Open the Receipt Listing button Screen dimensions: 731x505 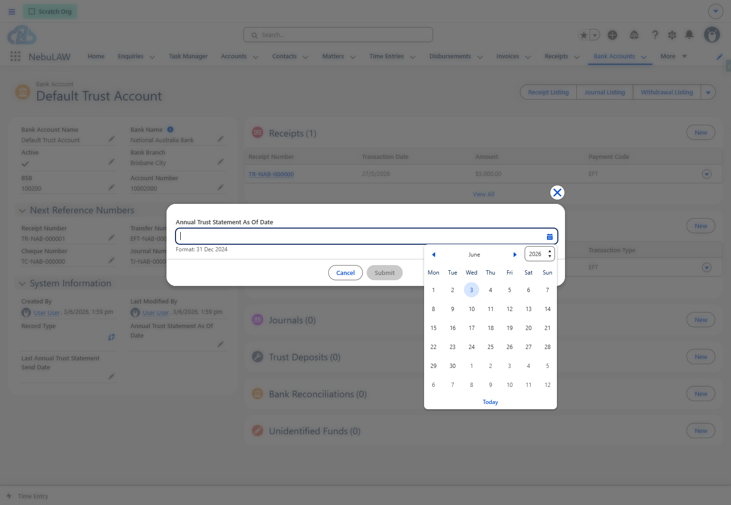(548, 92)
